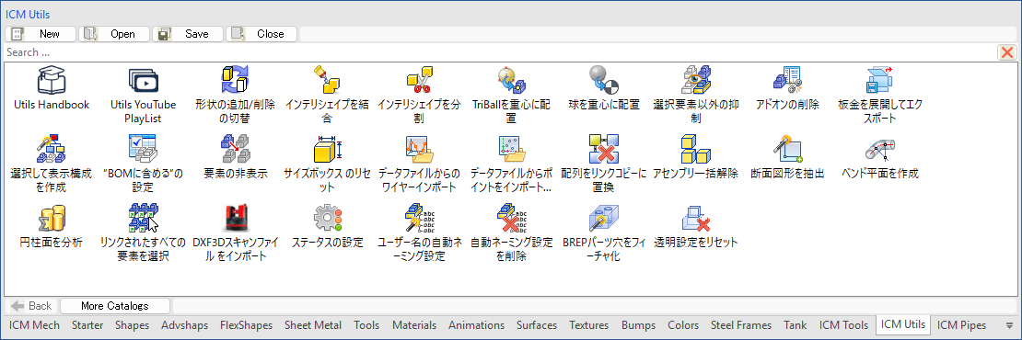Focus the Search input field
This screenshot has height=340, width=1022.
pos(500,52)
